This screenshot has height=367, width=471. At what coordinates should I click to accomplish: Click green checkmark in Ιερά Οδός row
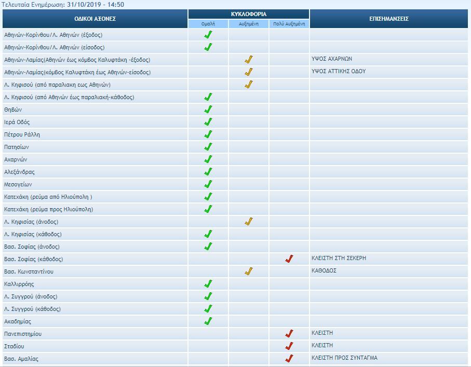(x=208, y=122)
